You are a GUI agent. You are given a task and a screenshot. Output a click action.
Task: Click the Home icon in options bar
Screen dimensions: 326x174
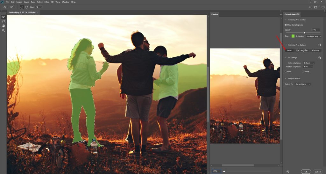click(x=4, y=7)
